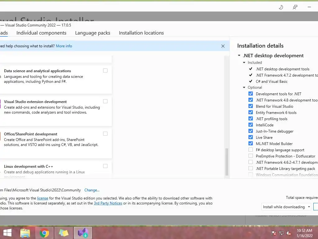
Task: Open File Explorer from taskbar
Action: pos(25,233)
